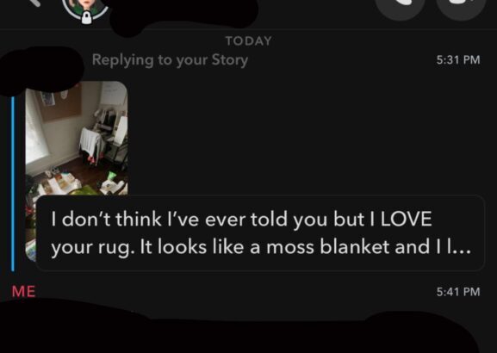Tap the 5:41 PM timestamp
This screenshot has width=497, height=353.
458,292
